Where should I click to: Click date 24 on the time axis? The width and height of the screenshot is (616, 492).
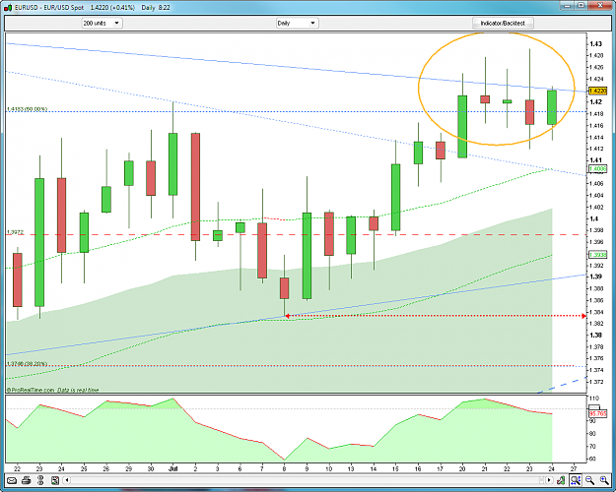pyautogui.click(x=552, y=468)
